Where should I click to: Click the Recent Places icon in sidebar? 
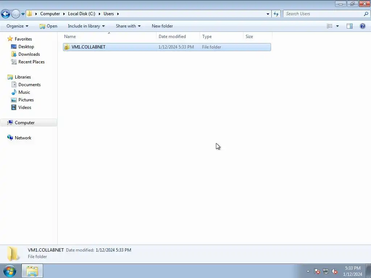14,62
